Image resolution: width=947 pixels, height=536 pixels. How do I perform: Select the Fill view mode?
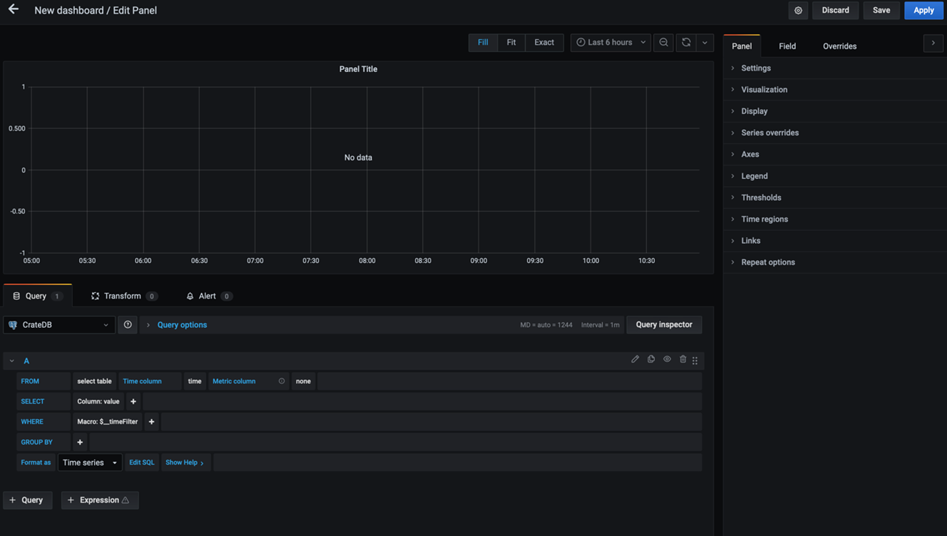pos(483,43)
